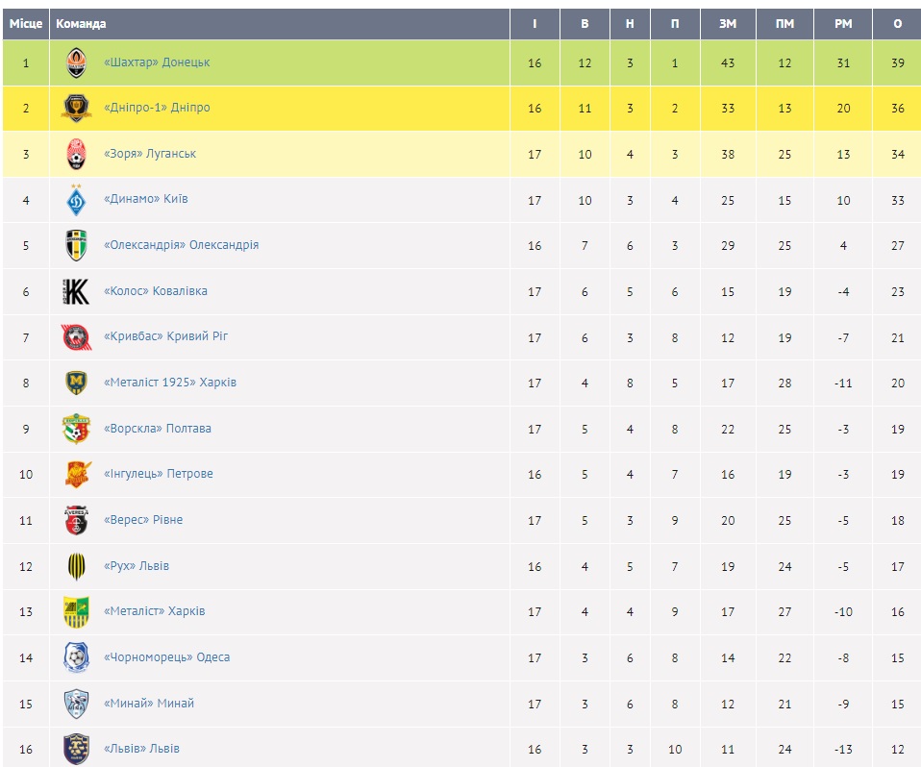The image size is (921, 767).
Task: Click the Kryvbas Kryvyi Rih logo
Action: [76, 337]
